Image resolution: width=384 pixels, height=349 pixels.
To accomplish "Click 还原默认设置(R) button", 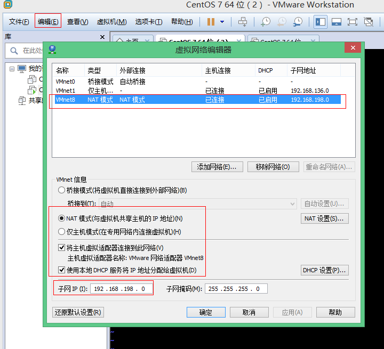I will (x=78, y=312).
